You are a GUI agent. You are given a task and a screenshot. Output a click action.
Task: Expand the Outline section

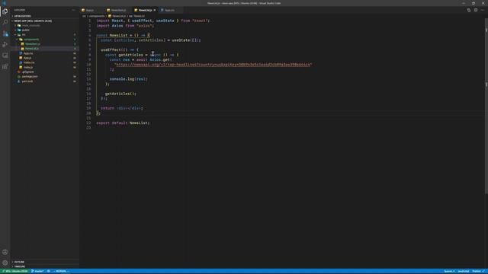pos(19,262)
